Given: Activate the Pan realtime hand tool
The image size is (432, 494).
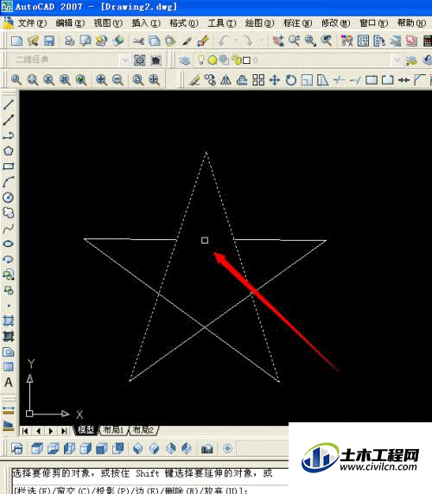Looking at the screenshot, I should [278, 41].
